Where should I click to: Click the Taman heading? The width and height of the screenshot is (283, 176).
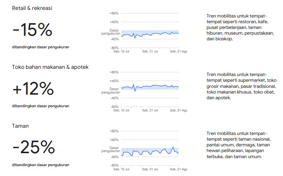20,126
